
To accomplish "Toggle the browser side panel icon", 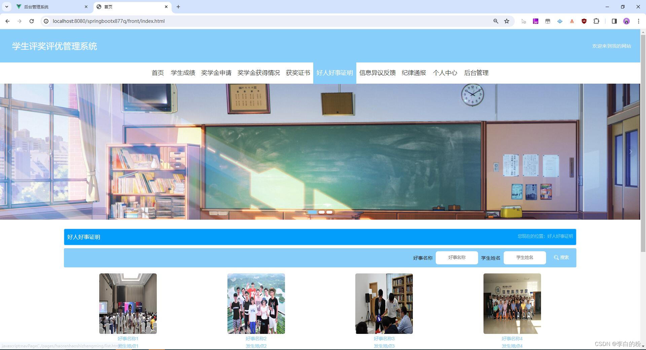I will 614,21.
